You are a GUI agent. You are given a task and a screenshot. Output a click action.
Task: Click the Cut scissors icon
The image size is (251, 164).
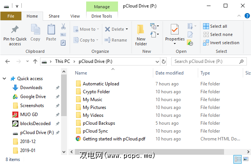pyautogui.click(x=63, y=26)
